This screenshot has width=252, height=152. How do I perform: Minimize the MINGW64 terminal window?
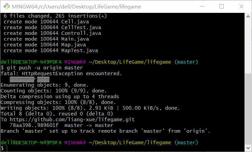click(x=202, y=6)
